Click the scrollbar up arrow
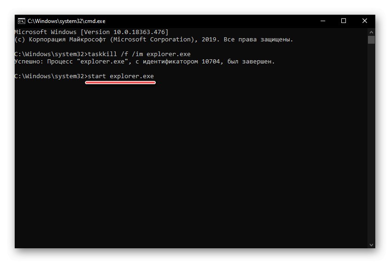 tap(371, 32)
